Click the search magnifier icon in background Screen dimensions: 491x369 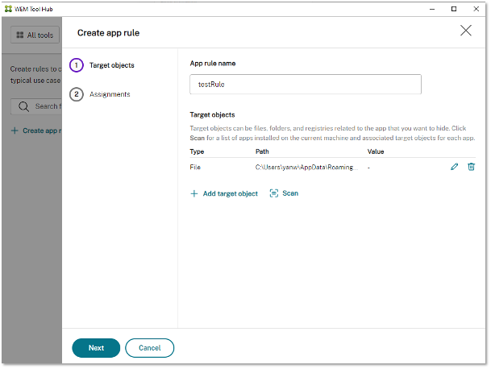point(23,106)
